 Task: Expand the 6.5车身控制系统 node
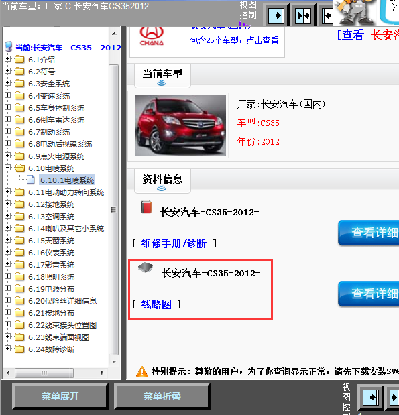point(7,107)
